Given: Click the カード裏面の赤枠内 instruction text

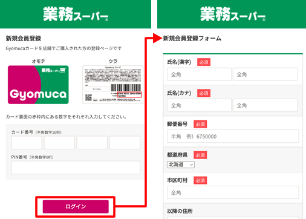Looking at the screenshot, I should pos(66,117).
